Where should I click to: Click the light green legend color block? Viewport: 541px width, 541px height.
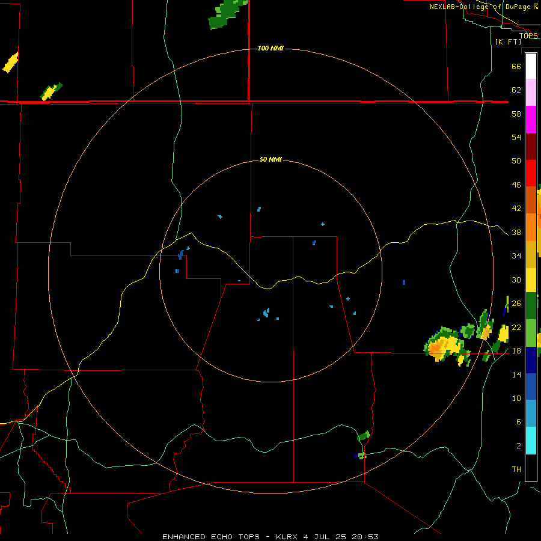tap(531, 333)
